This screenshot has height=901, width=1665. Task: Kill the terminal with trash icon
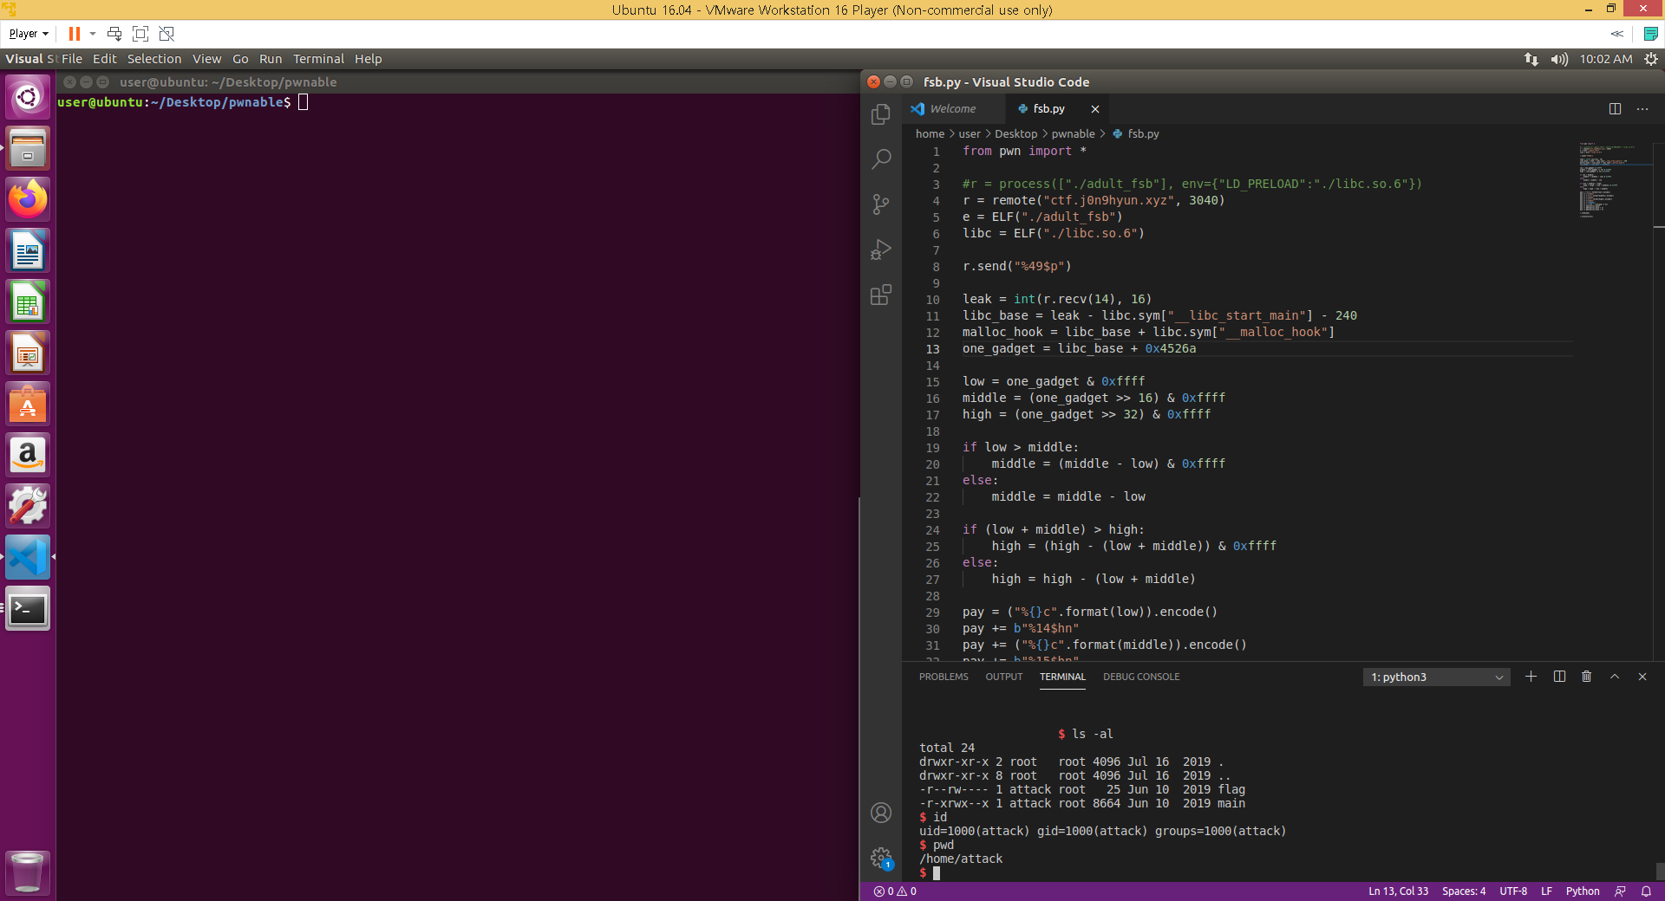(1587, 677)
